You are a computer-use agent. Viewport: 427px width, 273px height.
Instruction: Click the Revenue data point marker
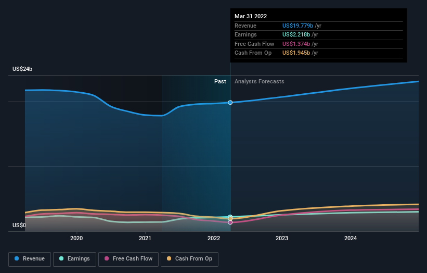(230, 103)
